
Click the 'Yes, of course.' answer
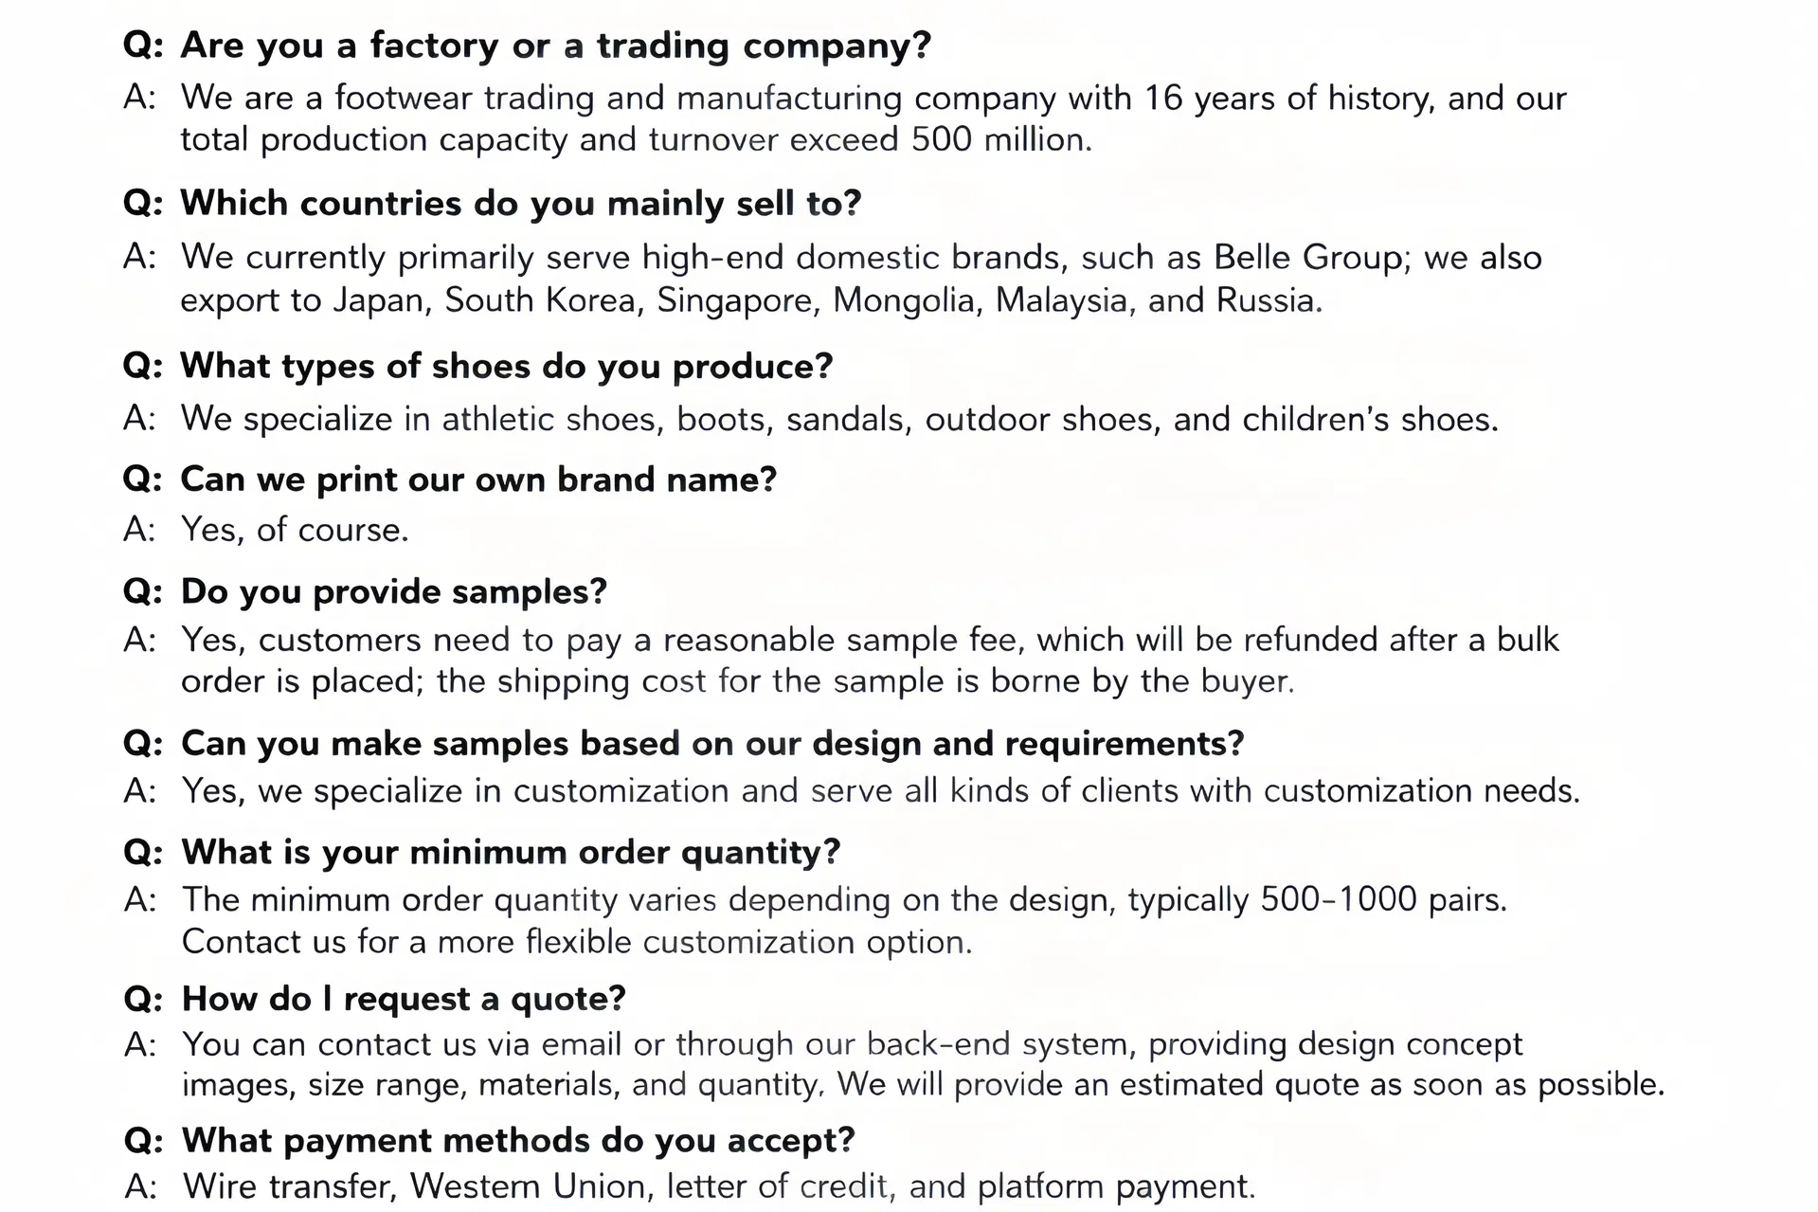(295, 530)
